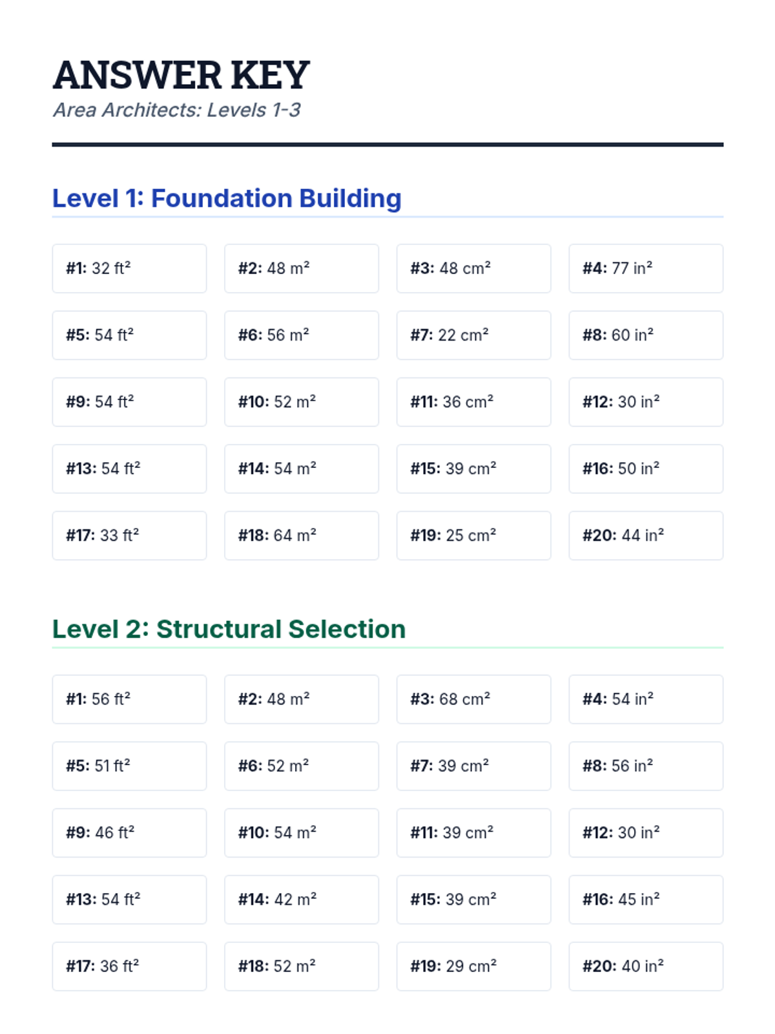Select the Level 2: Structural Selection heading
Image resolution: width=775 pixels, height=1034 pixels.
pos(229,629)
